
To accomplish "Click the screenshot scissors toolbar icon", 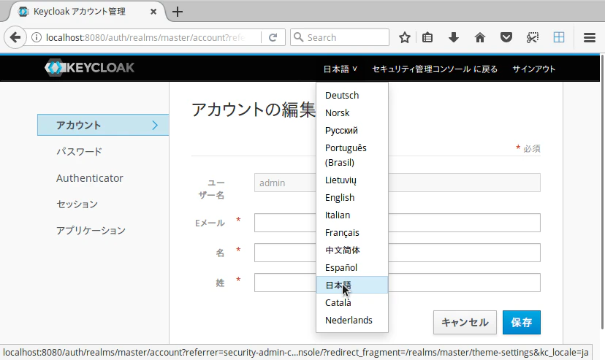I will click(x=533, y=37).
